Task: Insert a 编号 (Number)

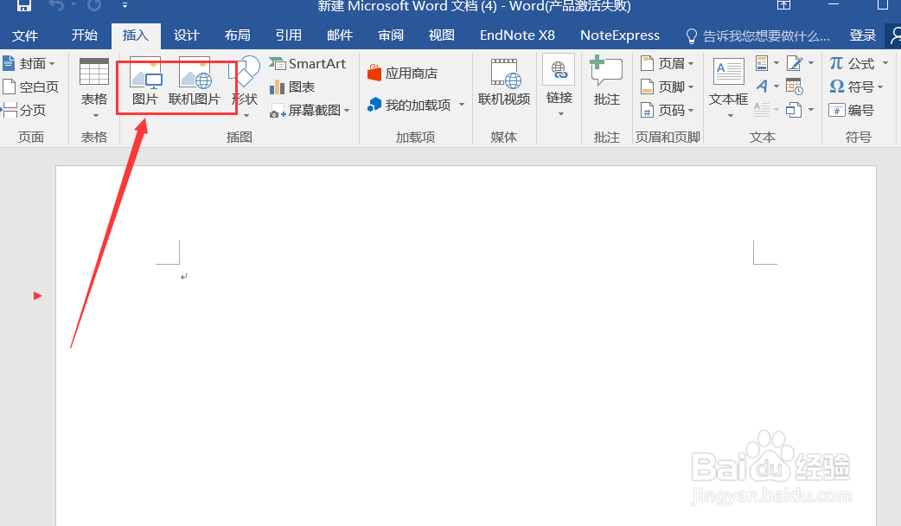Action: click(x=852, y=110)
